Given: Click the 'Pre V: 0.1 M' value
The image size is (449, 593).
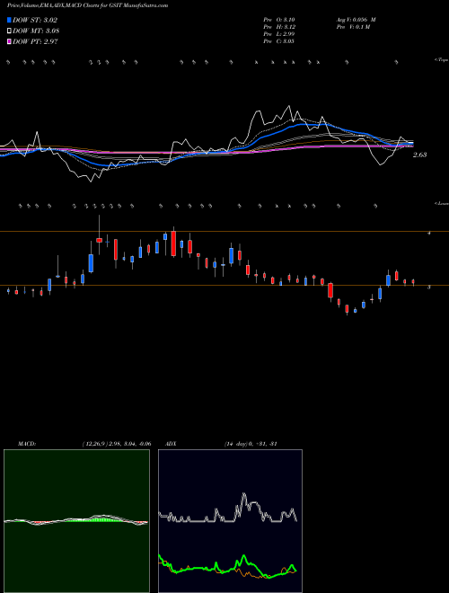Looking at the screenshot, I should [x=353, y=27].
